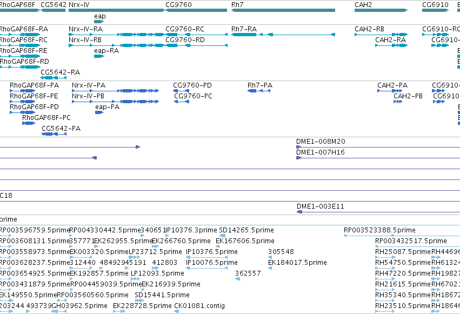
Task: Click the Rh7 gene bar
Action: point(283,10)
